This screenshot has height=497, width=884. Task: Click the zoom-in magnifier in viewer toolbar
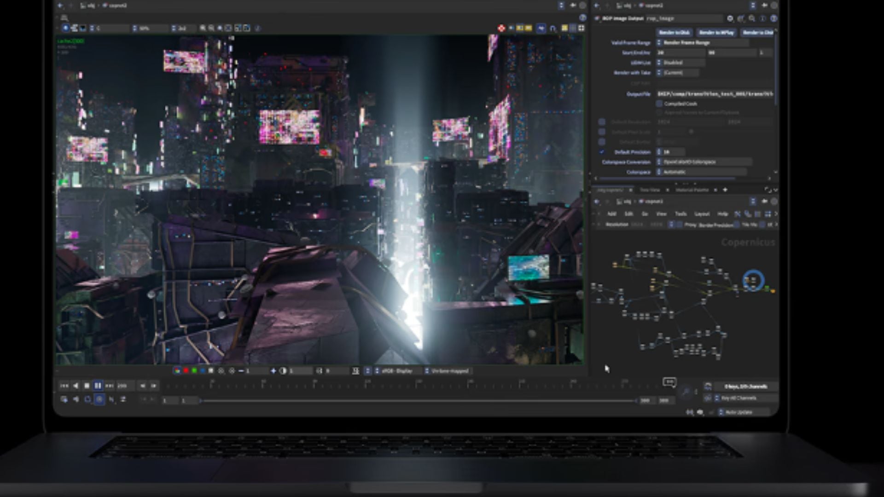pyautogui.click(x=203, y=29)
